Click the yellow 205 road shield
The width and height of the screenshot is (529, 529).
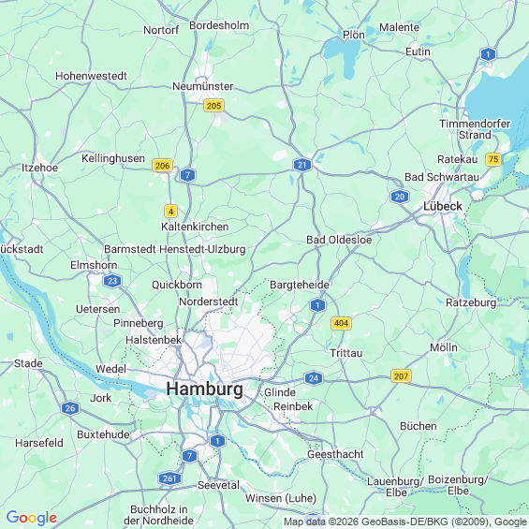213,106
